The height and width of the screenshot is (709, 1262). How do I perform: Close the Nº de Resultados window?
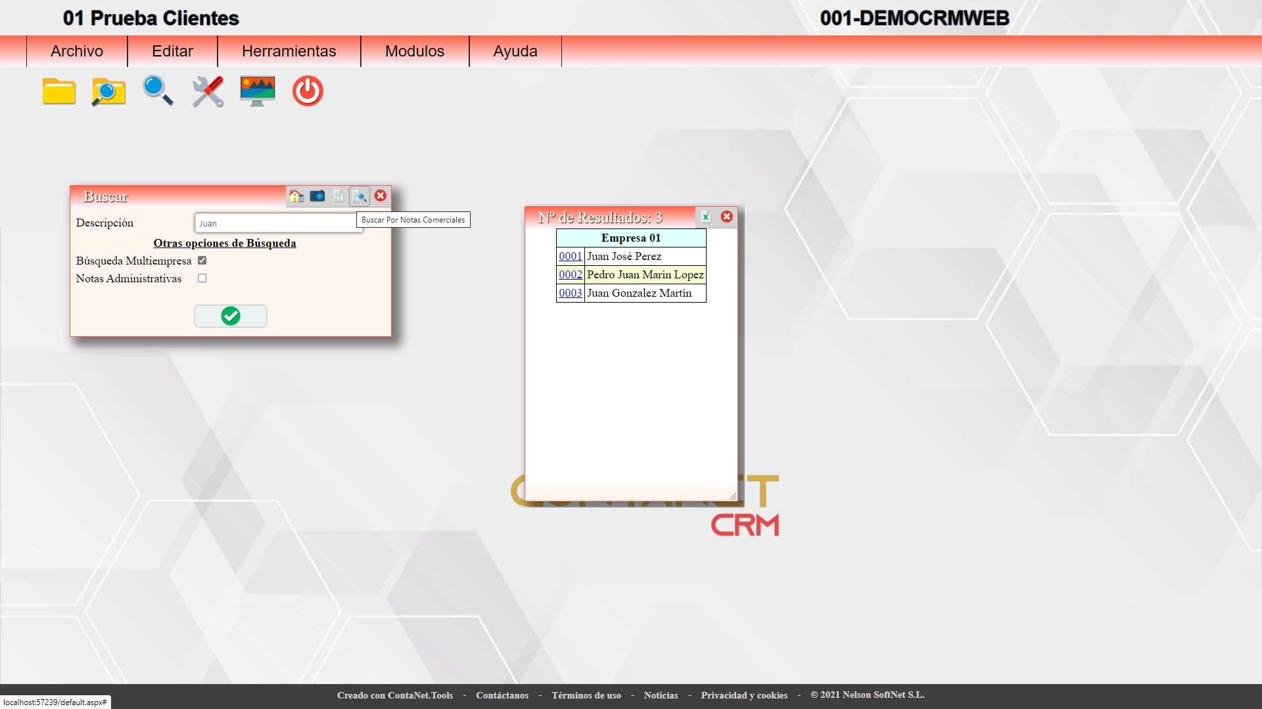click(x=727, y=217)
